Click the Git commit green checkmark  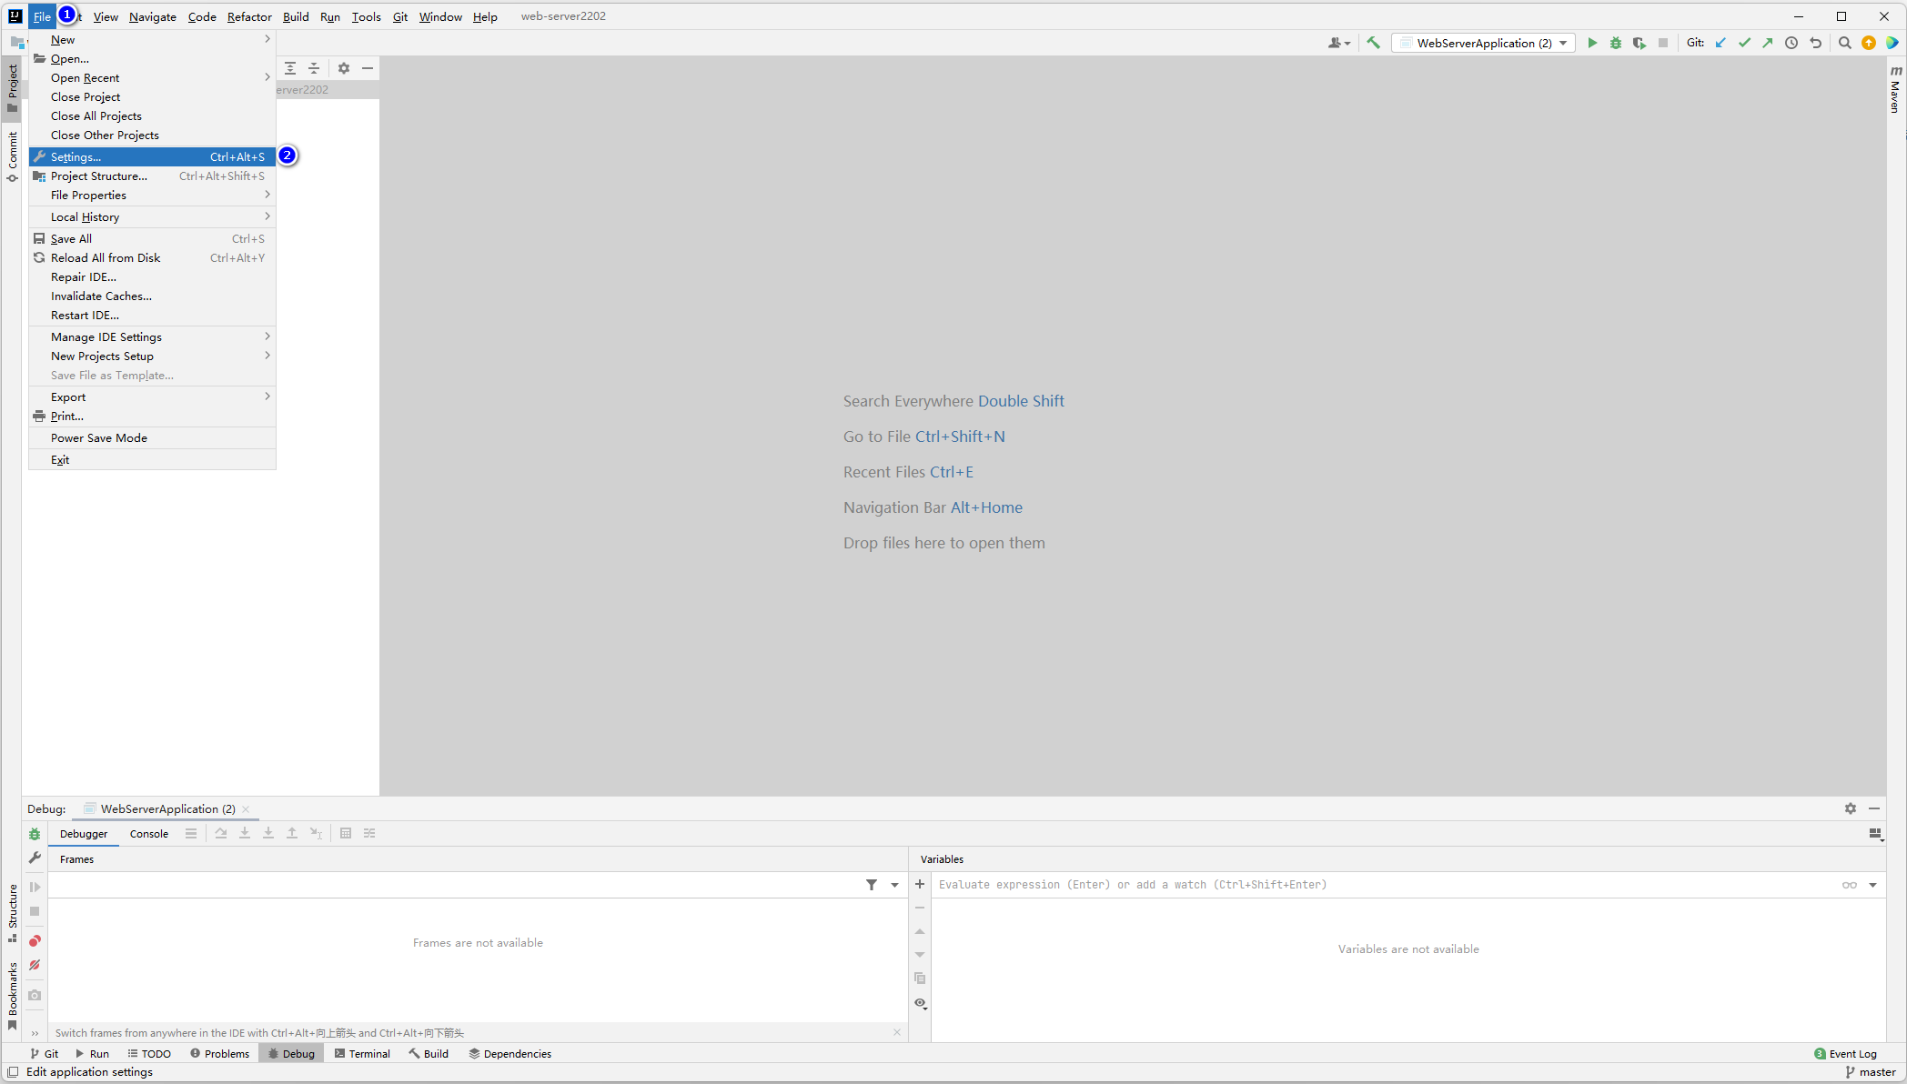[1744, 43]
